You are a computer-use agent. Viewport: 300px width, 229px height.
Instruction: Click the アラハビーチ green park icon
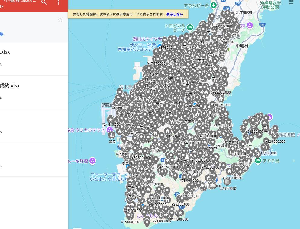[213, 5]
